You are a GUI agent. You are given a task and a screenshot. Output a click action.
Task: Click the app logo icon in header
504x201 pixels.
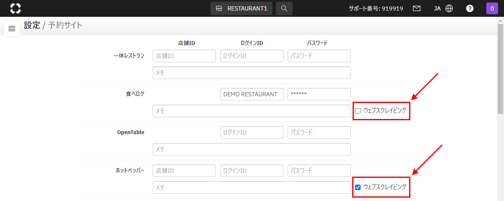[x=15, y=8]
